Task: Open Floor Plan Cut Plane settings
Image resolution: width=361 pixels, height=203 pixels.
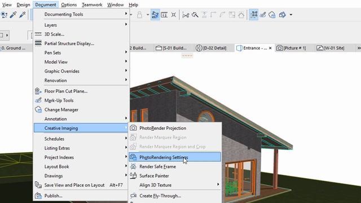Action: click(81, 91)
